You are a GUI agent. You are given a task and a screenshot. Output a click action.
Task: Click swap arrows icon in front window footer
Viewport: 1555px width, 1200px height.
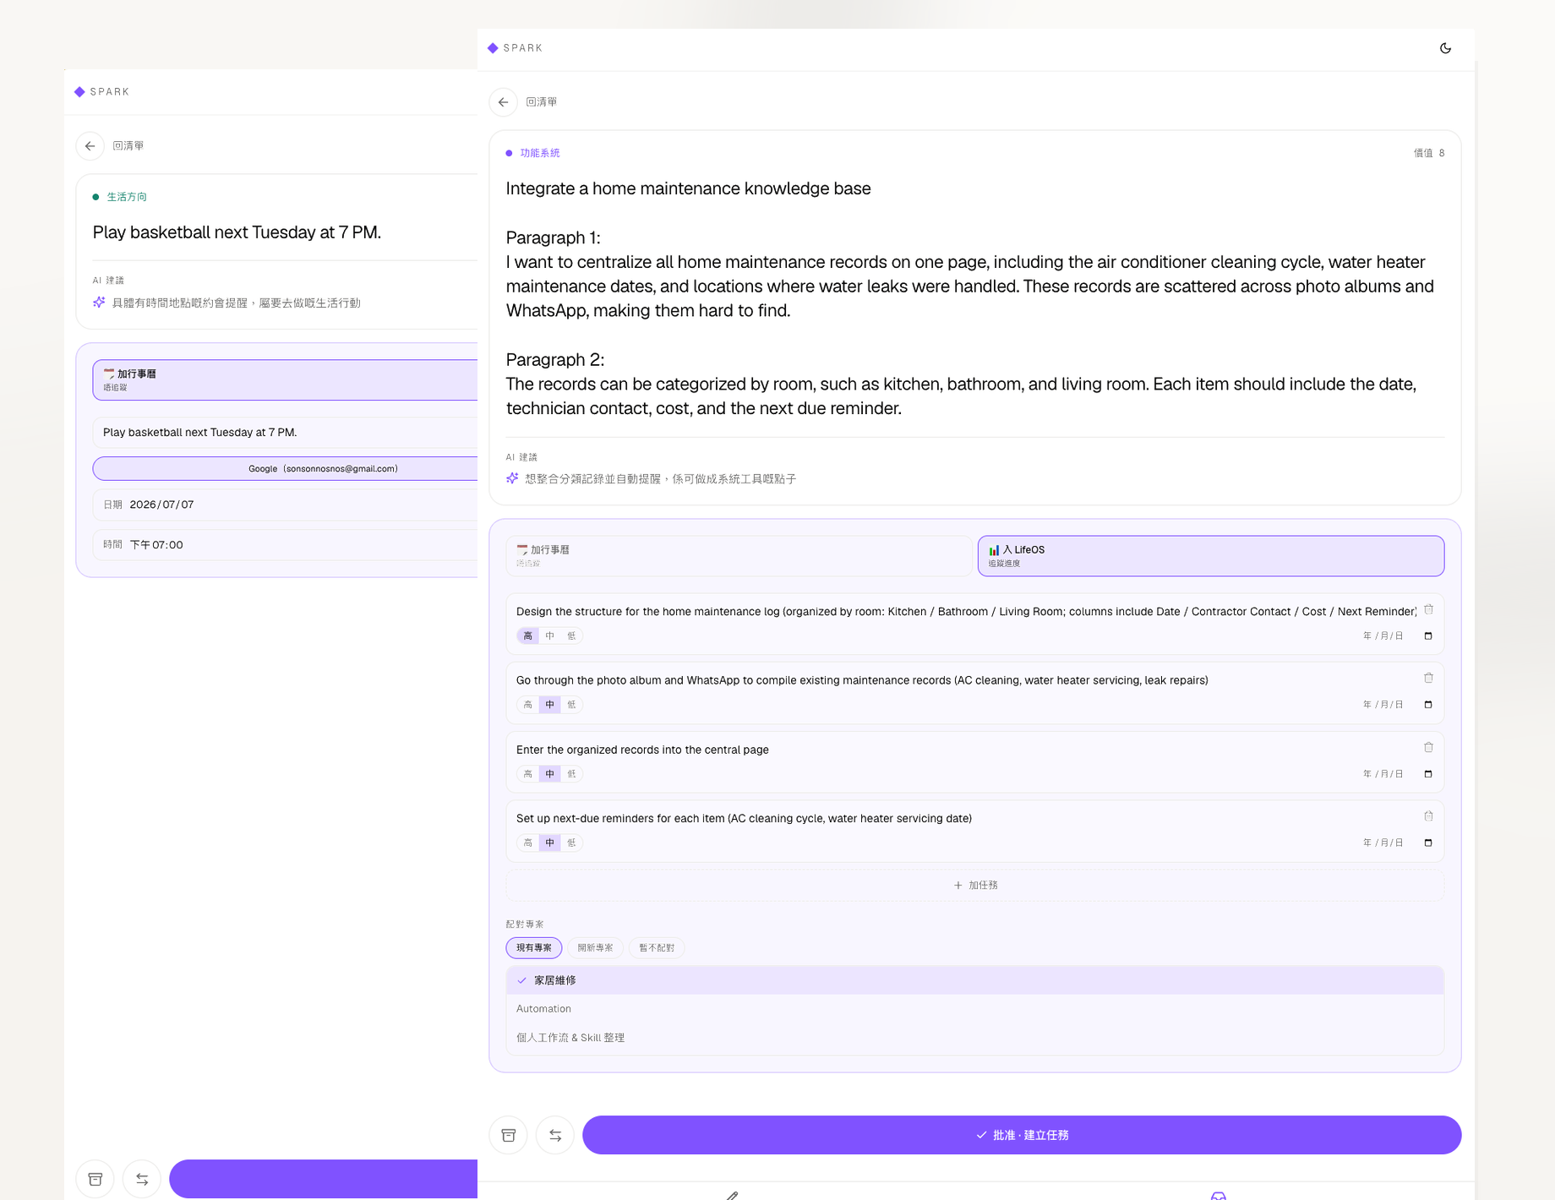(555, 1135)
